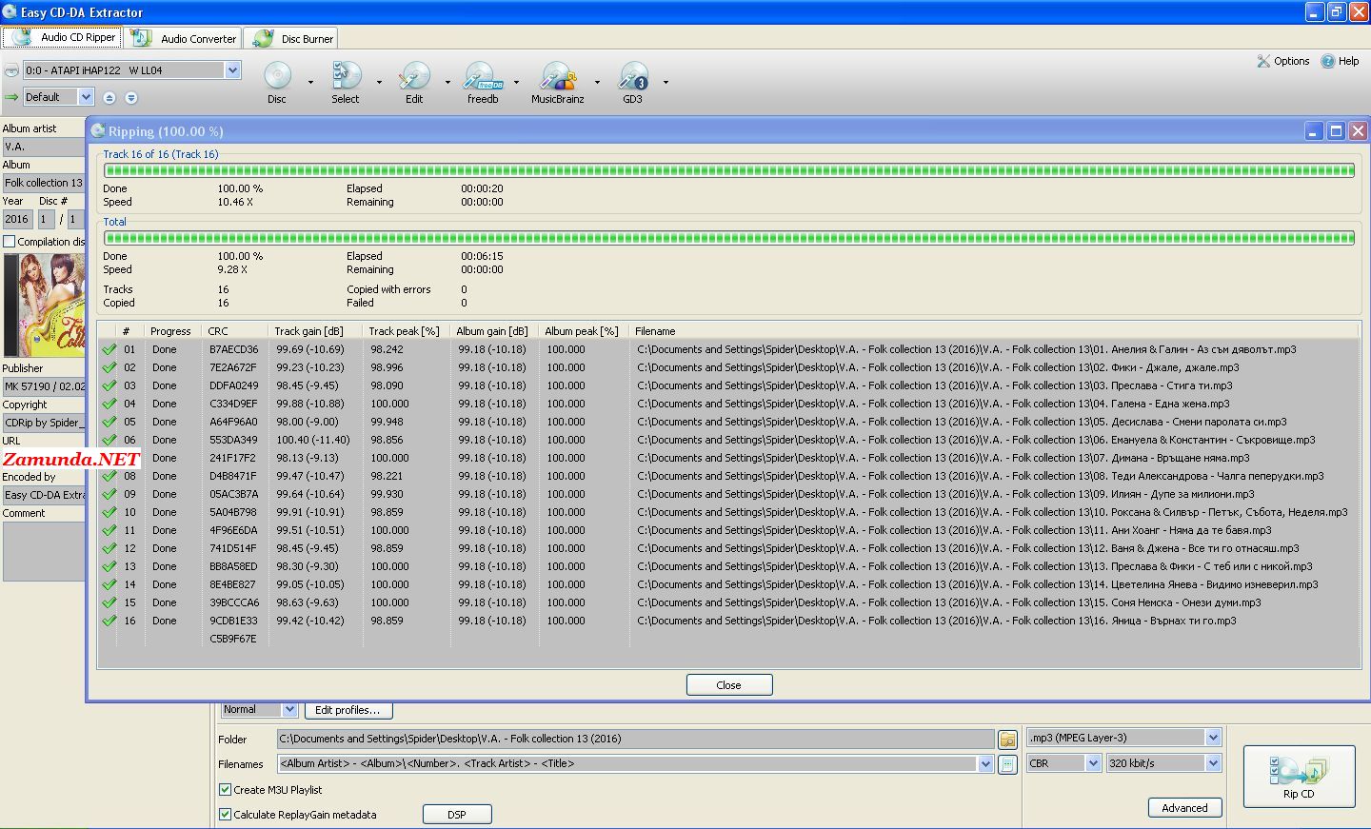
Task: Click the green arrow profile icon
Action: tap(11, 97)
